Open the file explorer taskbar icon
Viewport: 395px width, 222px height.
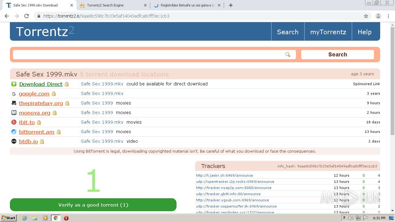(x=35, y=218)
